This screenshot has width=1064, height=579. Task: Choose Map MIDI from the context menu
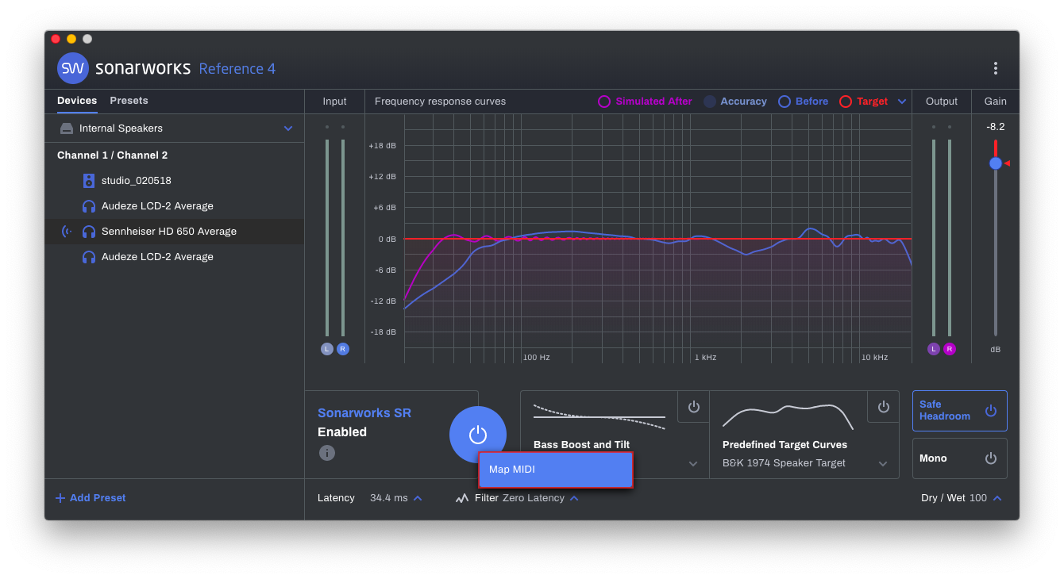tap(556, 470)
